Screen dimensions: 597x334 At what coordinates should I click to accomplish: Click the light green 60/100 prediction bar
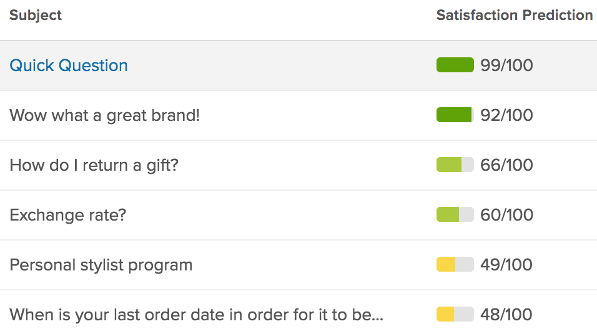[x=455, y=215]
